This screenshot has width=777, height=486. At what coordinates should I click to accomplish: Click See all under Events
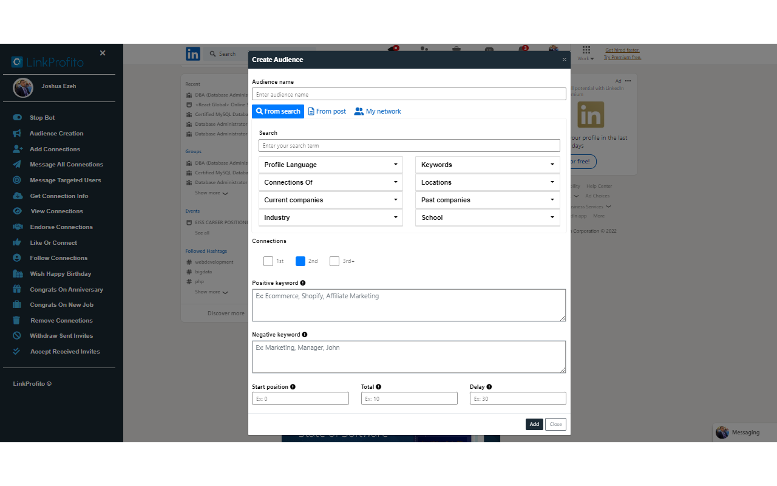[202, 233]
